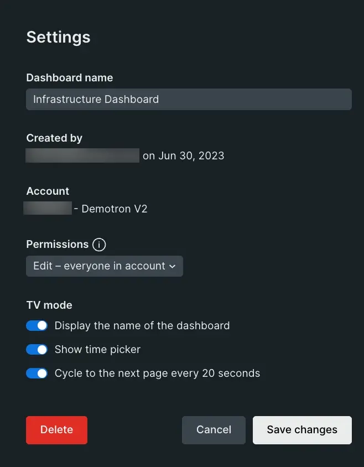Click the "on Jun 30, 2023" creation date
The width and height of the screenshot is (364, 467).
click(x=183, y=155)
